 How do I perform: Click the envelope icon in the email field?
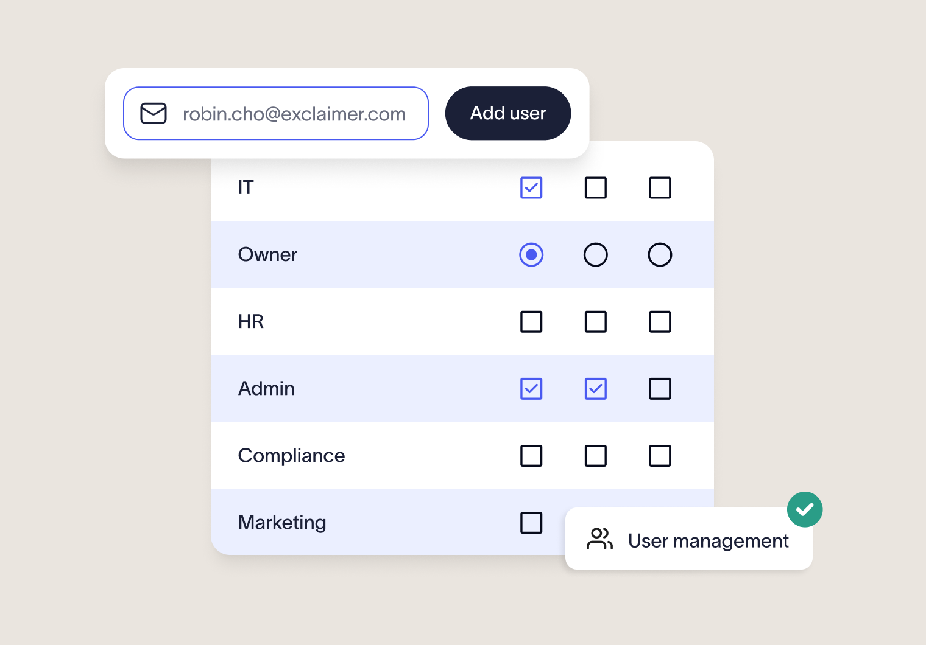[x=154, y=113]
